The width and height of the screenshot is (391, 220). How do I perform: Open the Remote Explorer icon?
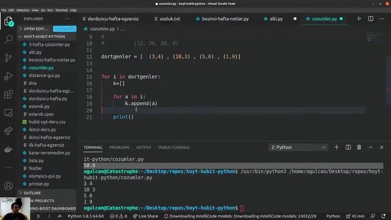9,112
